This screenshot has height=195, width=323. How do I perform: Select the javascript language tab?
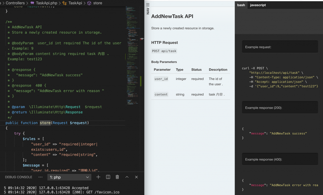[x=258, y=5]
